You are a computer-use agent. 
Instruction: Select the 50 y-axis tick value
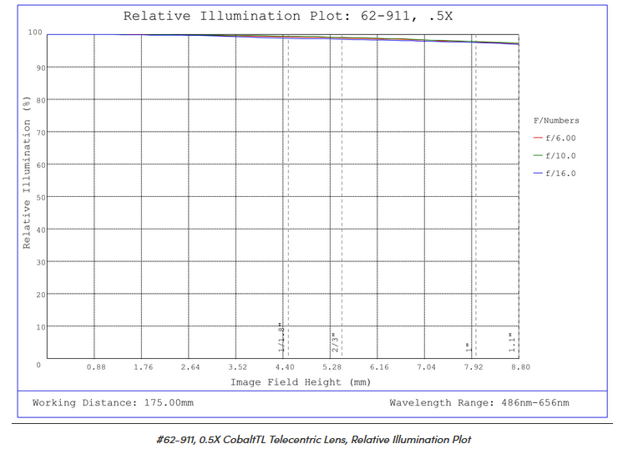[37, 197]
